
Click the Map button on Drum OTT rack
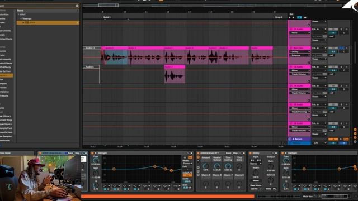pyautogui.click(x=235, y=153)
